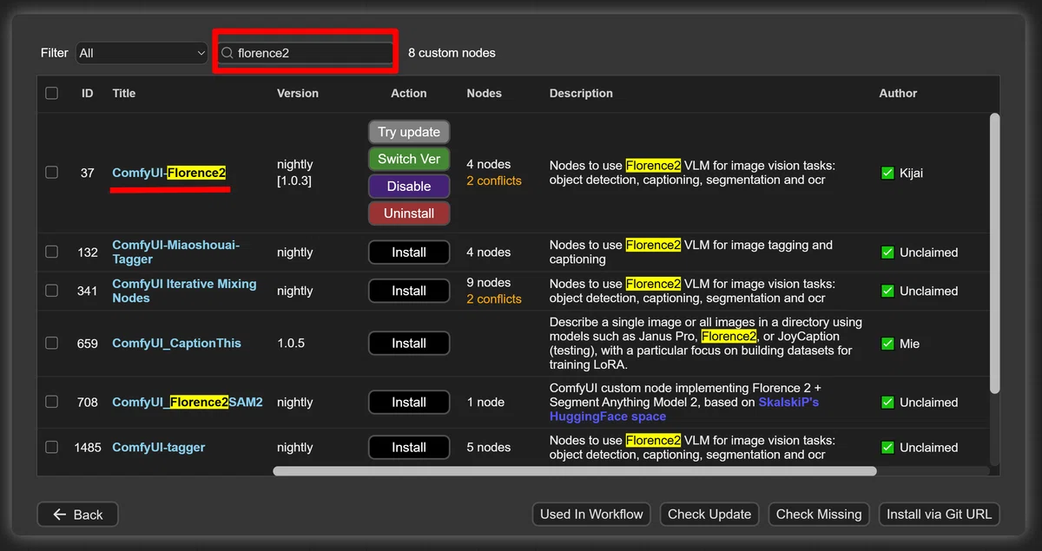
Task: Click the Mie author name
Action: [909, 344]
